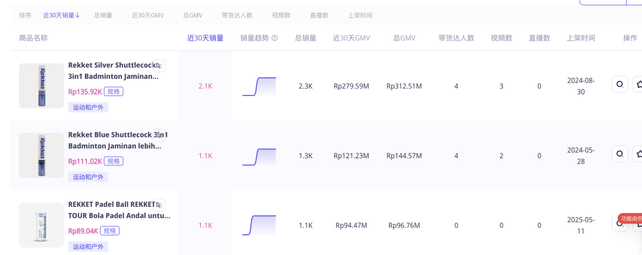
Task: Open 规格 button for REKKET Padel Ball
Action: (x=109, y=231)
